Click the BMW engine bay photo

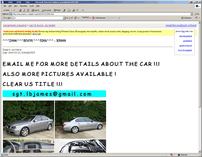point(80,146)
